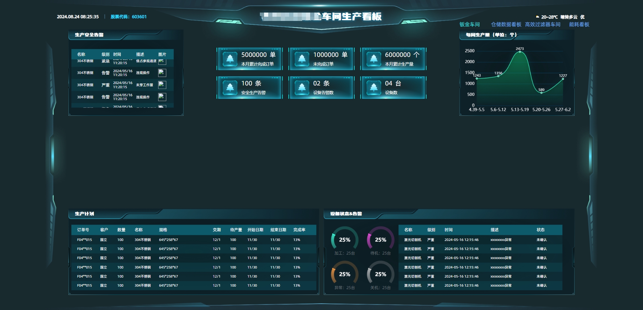Click the 2473 peak point on chart

pyautogui.click(x=520, y=52)
